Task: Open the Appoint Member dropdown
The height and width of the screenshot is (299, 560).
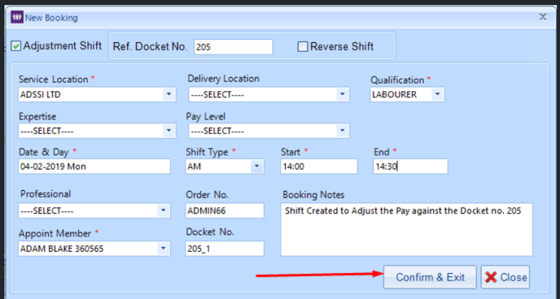Action: (163, 249)
